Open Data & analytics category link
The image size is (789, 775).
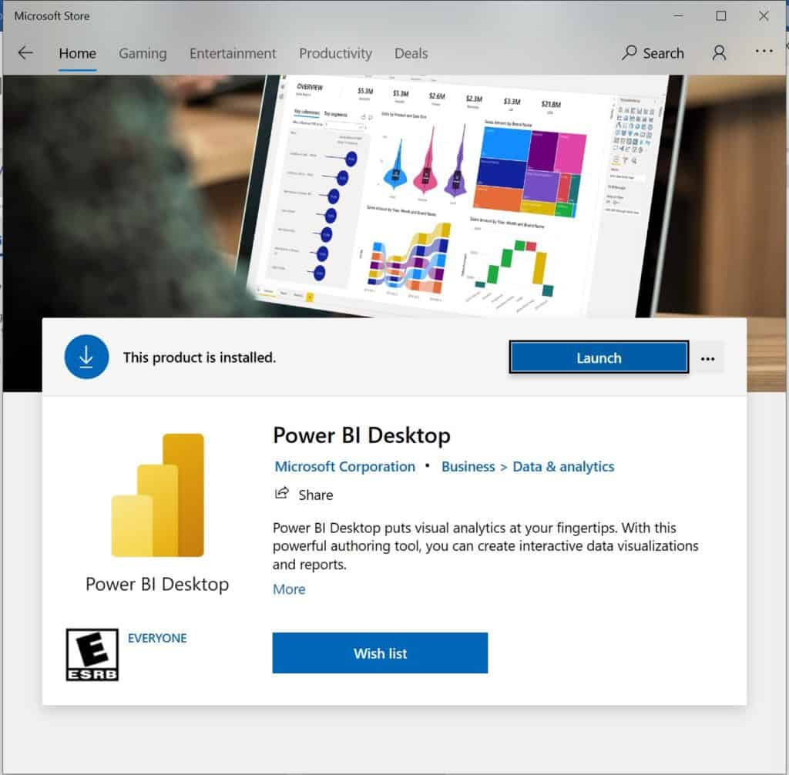click(x=563, y=467)
